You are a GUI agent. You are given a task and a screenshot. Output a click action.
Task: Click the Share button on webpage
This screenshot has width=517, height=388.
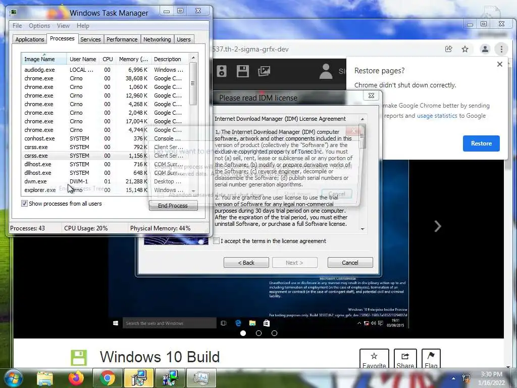tap(405, 359)
